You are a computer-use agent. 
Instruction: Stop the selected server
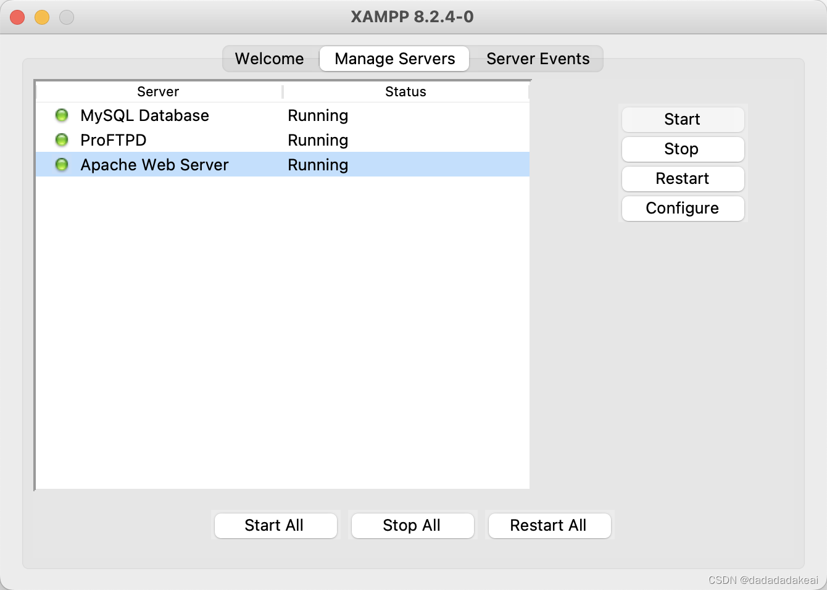tap(683, 149)
